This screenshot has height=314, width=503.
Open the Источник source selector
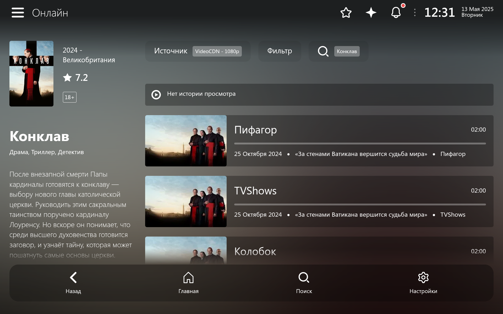[x=171, y=51]
